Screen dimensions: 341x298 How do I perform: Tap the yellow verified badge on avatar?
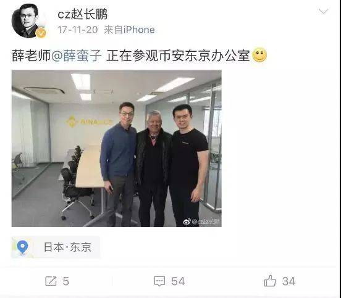(41, 33)
